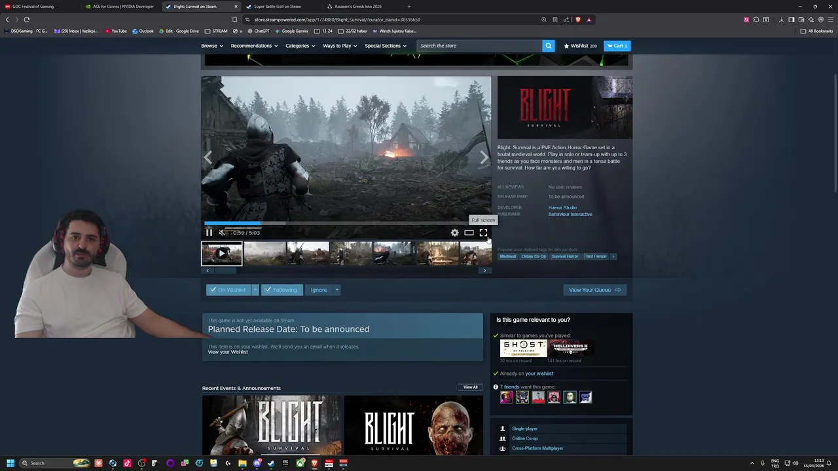Image resolution: width=838 pixels, height=471 pixels.
Task: Open the Online Co-op feature link in sidebar list
Action: 525,438
